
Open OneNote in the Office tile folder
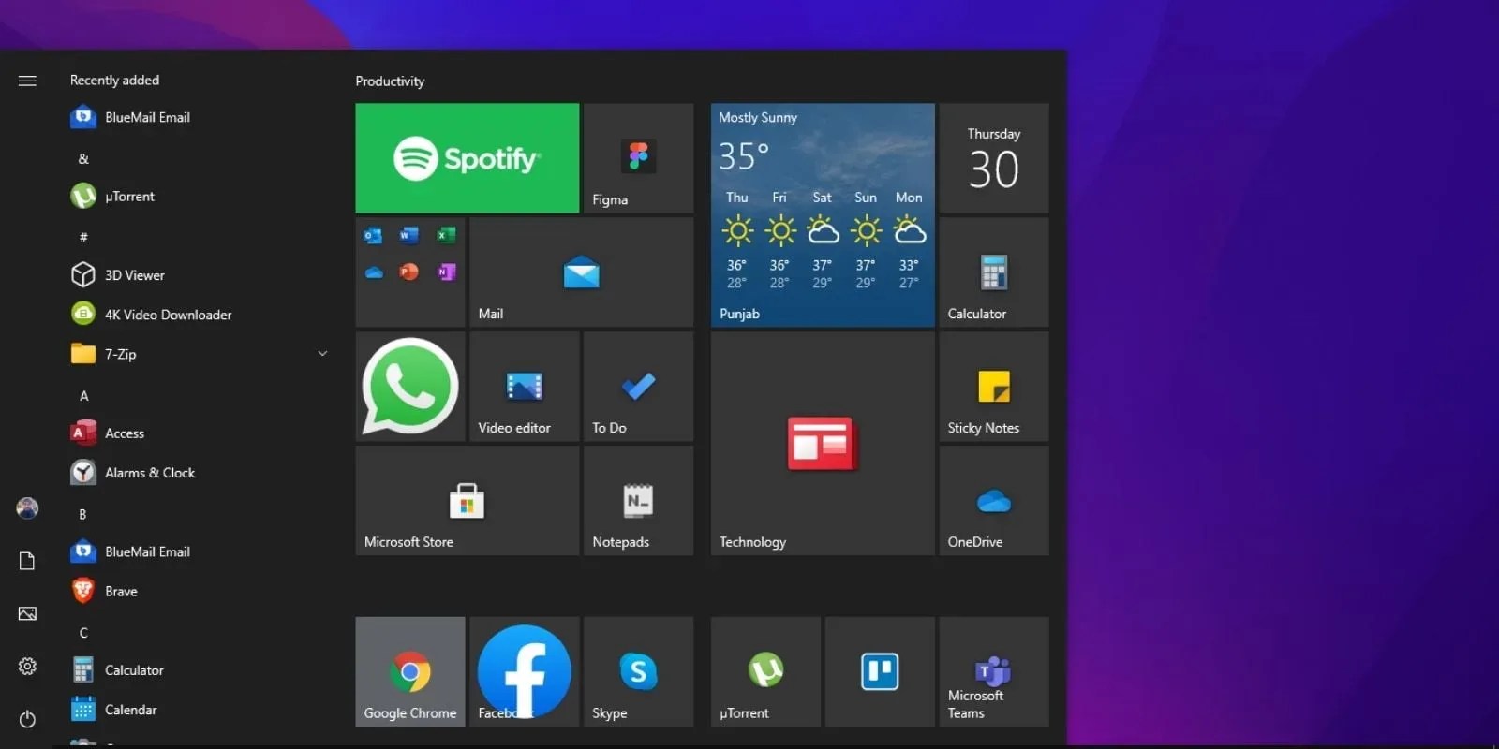pyautogui.click(x=446, y=272)
